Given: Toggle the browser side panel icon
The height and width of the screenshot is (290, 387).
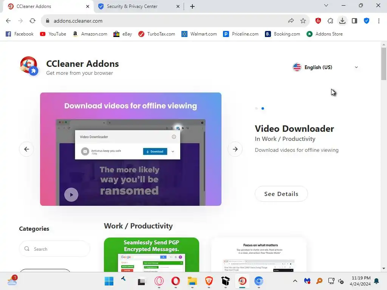Looking at the screenshot, I should (x=354, y=21).
